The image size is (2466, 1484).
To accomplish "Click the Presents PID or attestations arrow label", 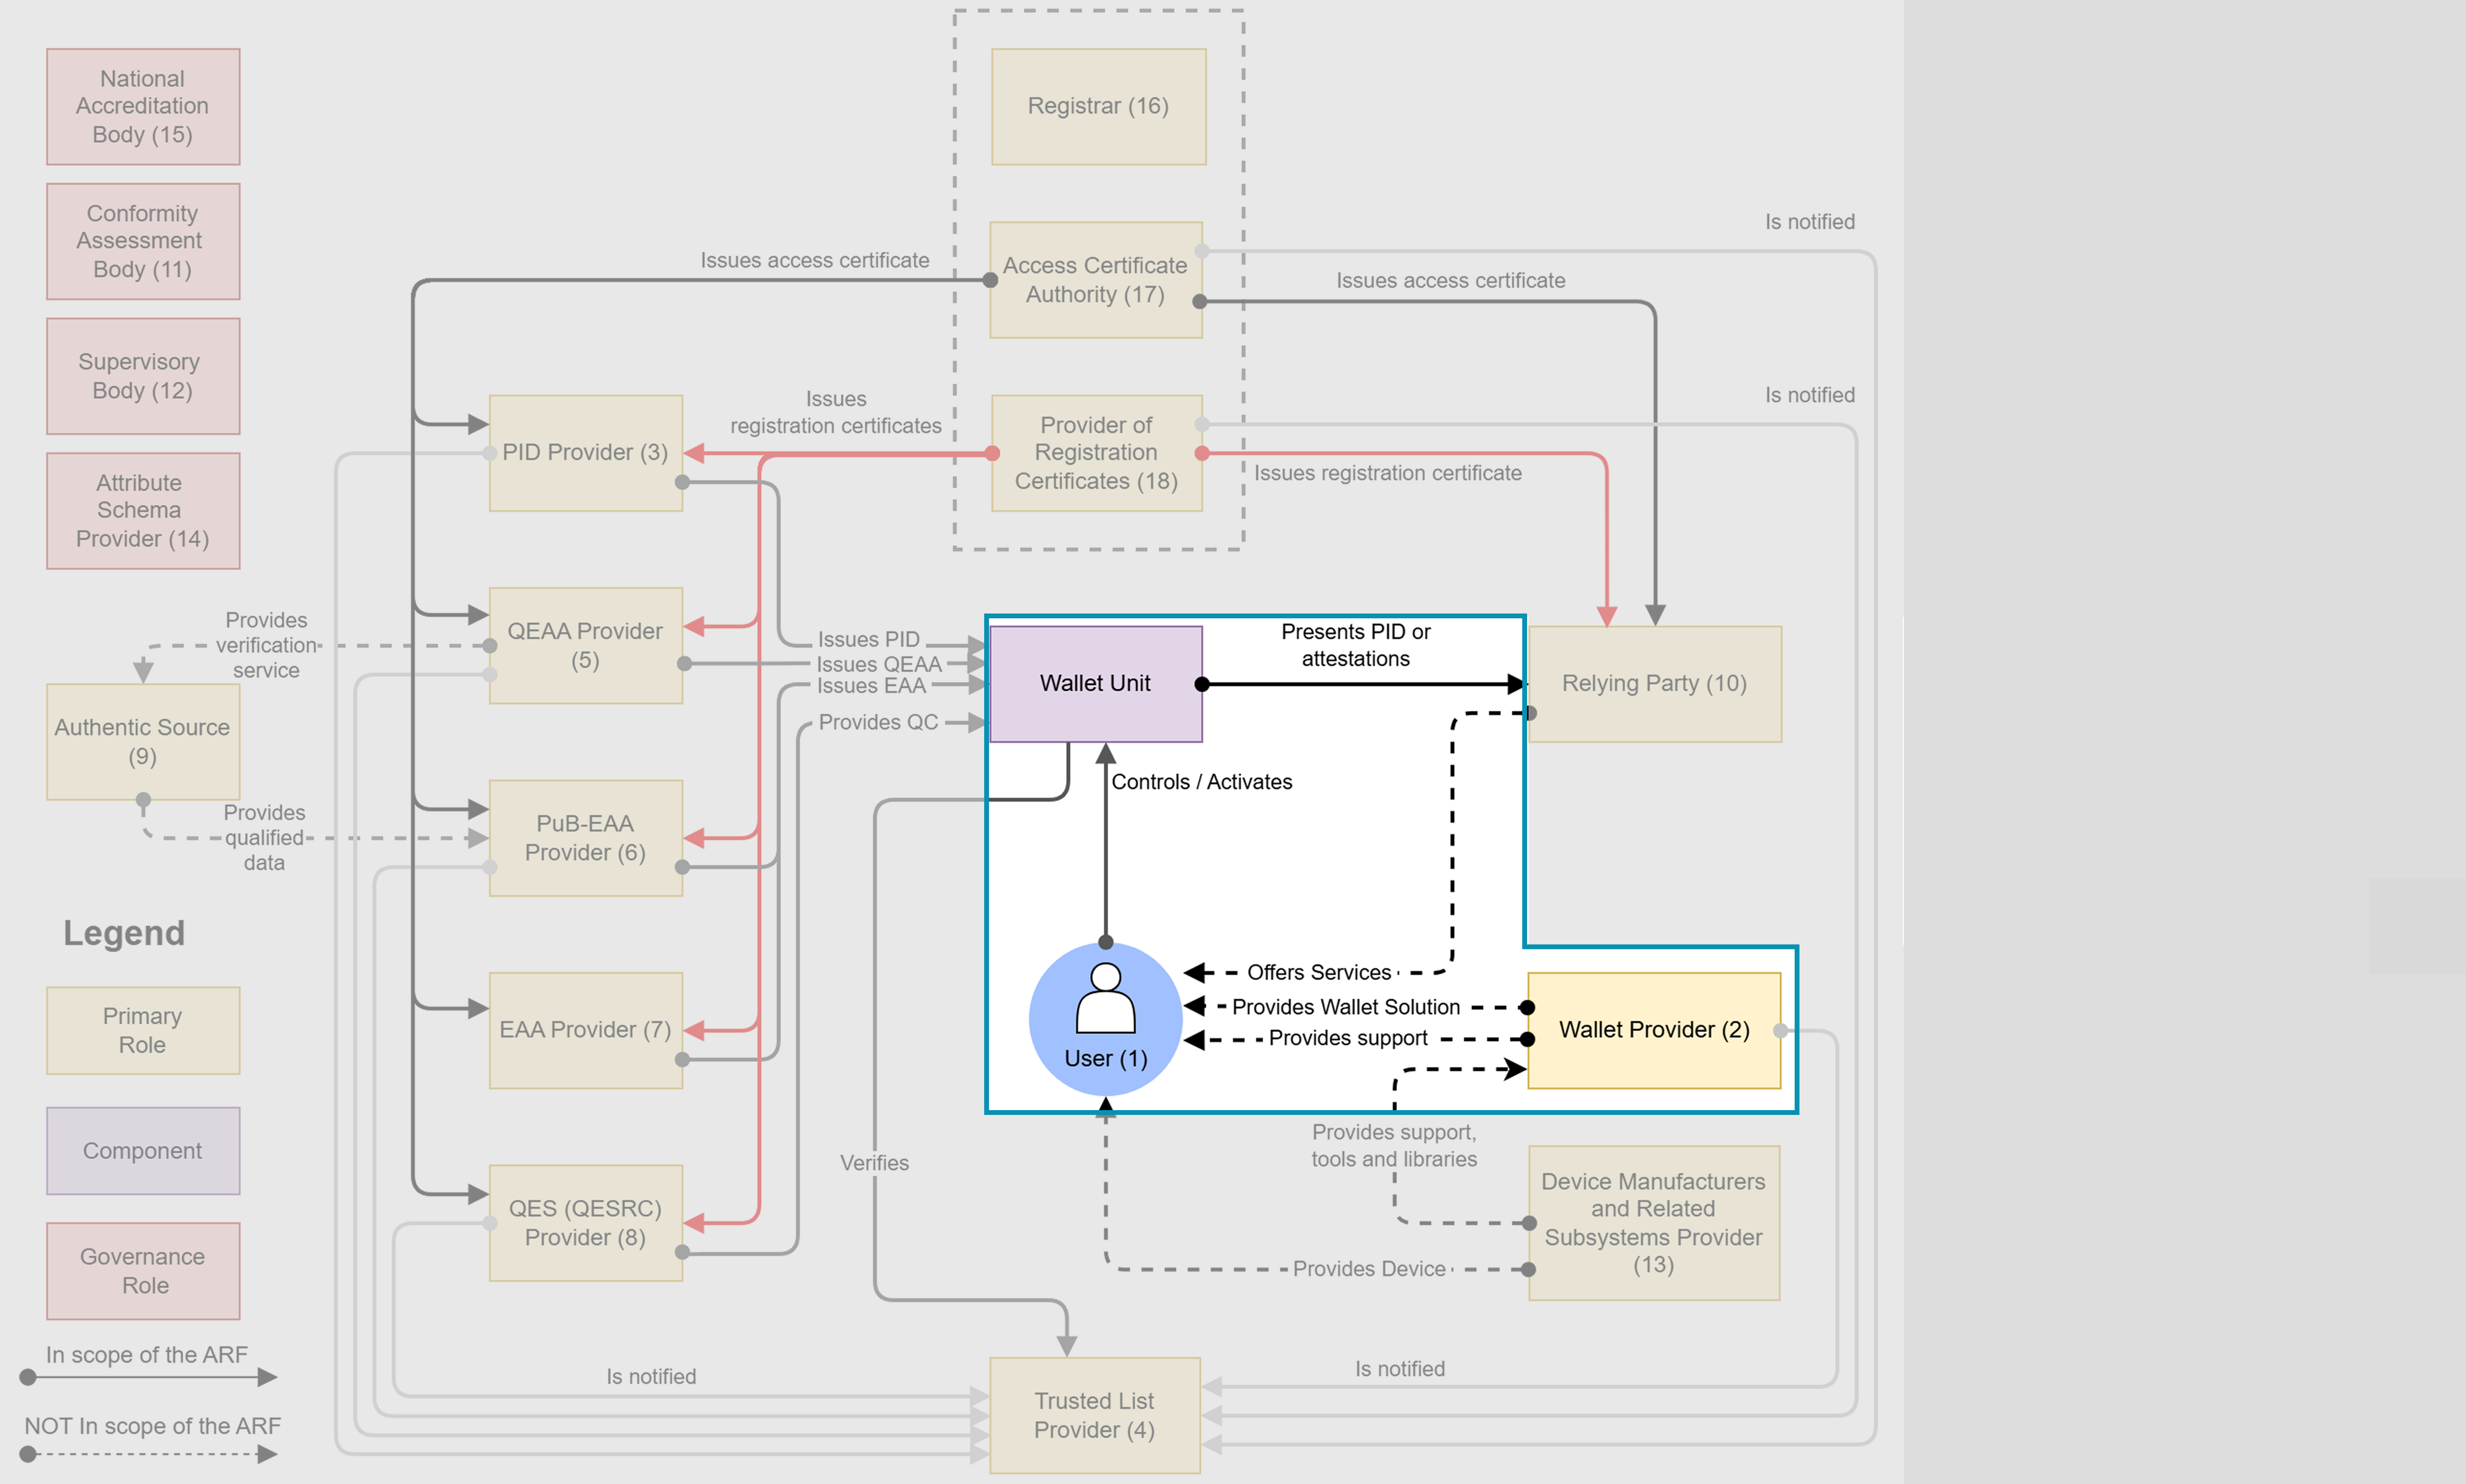I will pos(1356,645).
